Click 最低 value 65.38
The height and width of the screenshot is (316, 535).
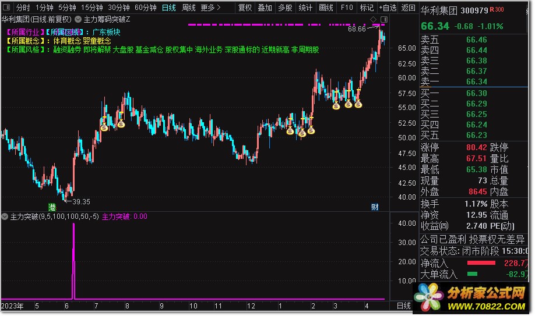476,170
